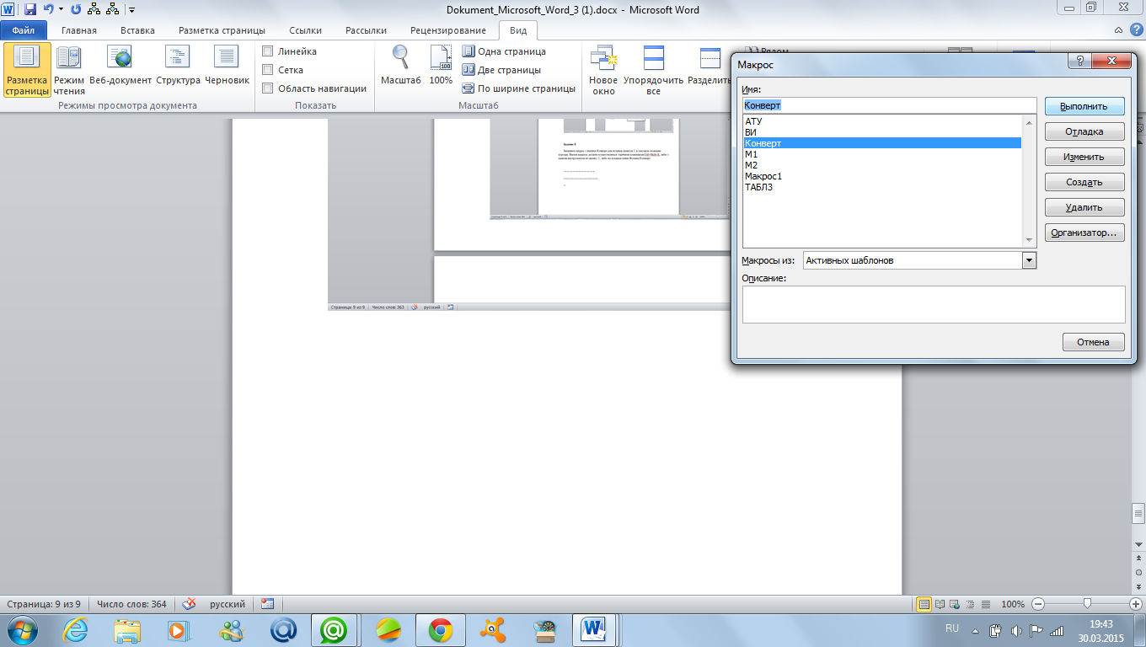Select web layout view icon in status bar

[954, 604]
